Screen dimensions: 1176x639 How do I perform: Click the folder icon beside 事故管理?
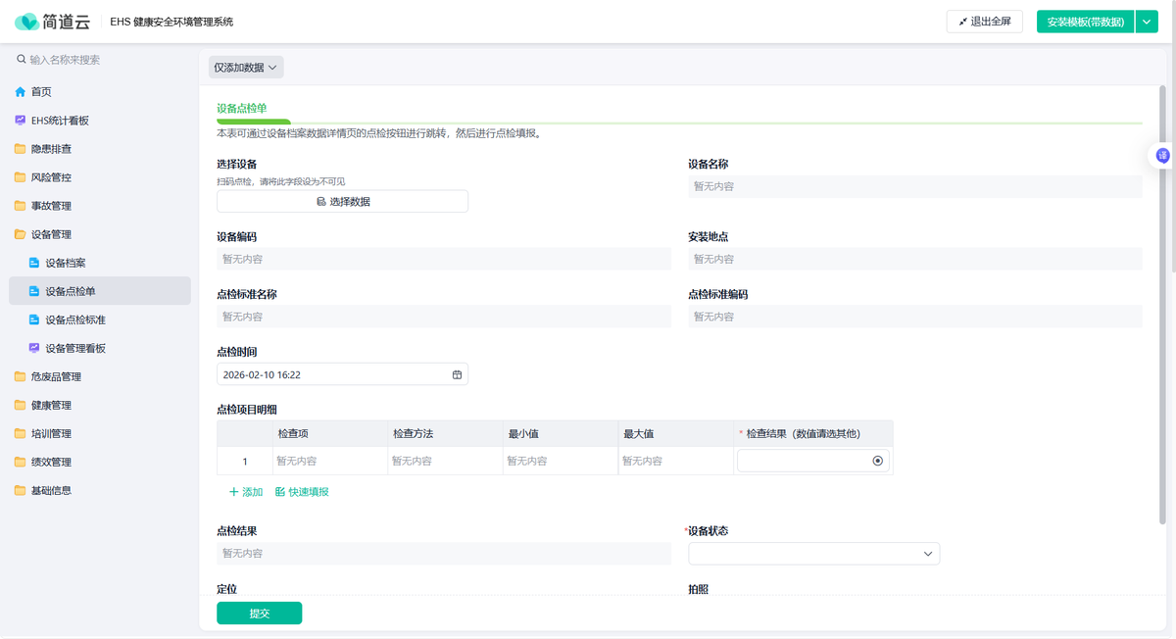[x=21, y=206]
